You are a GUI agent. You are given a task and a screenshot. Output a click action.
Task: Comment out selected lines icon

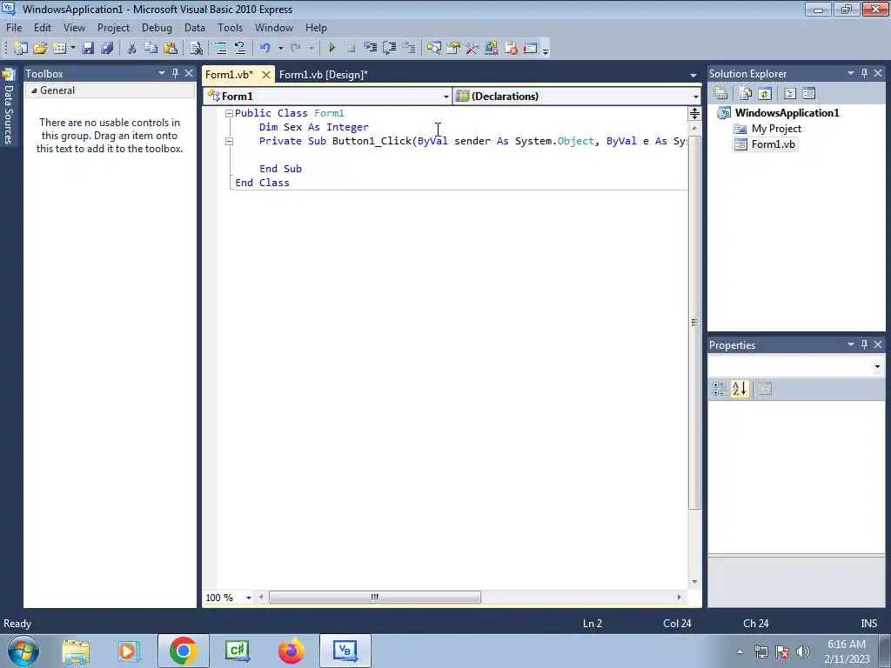pos(221,49)
